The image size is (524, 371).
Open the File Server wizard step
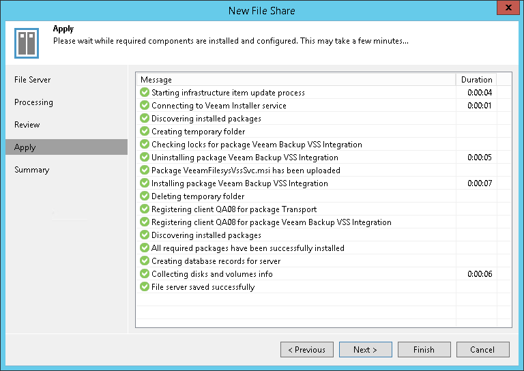point(33,80)
